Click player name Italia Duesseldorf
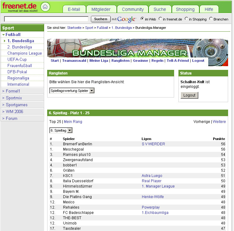 coord(78,181)
